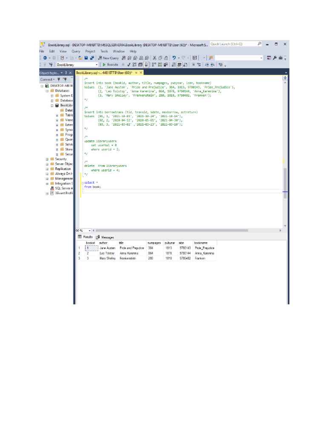Open the BookLibrary database dropdown
The height and width of the screenshot is (436, 327).
97,65
